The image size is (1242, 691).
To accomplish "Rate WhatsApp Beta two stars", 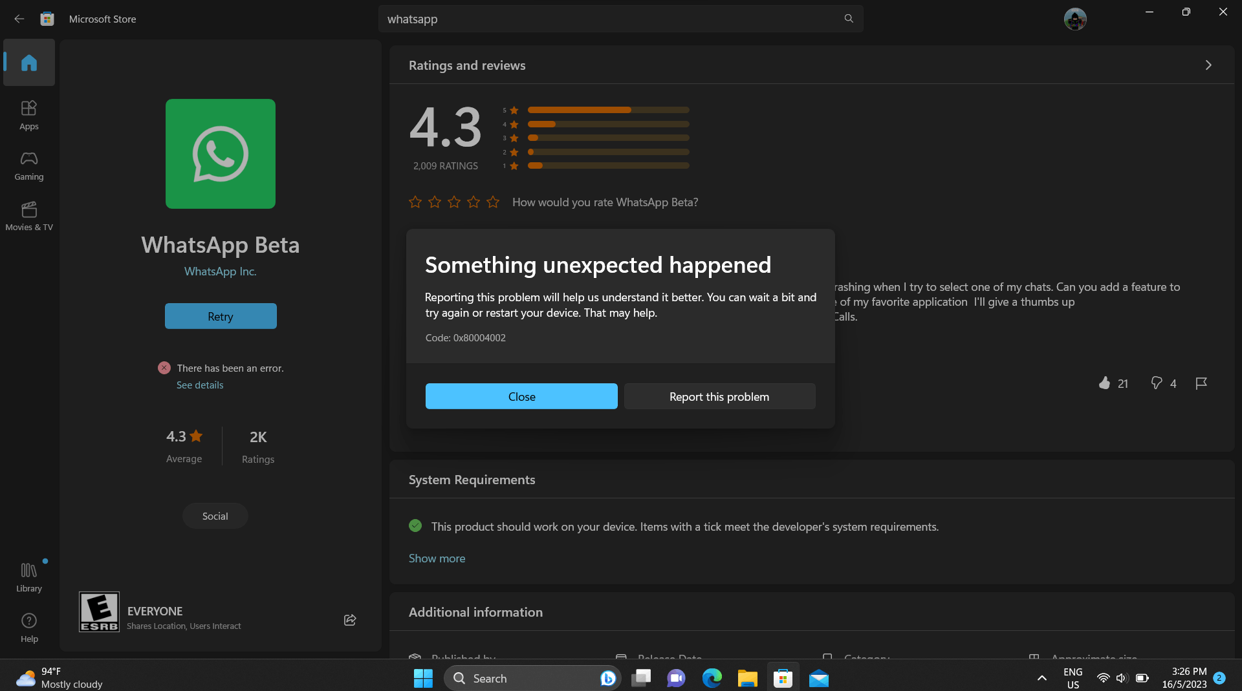I will click(x=435, y=202).
